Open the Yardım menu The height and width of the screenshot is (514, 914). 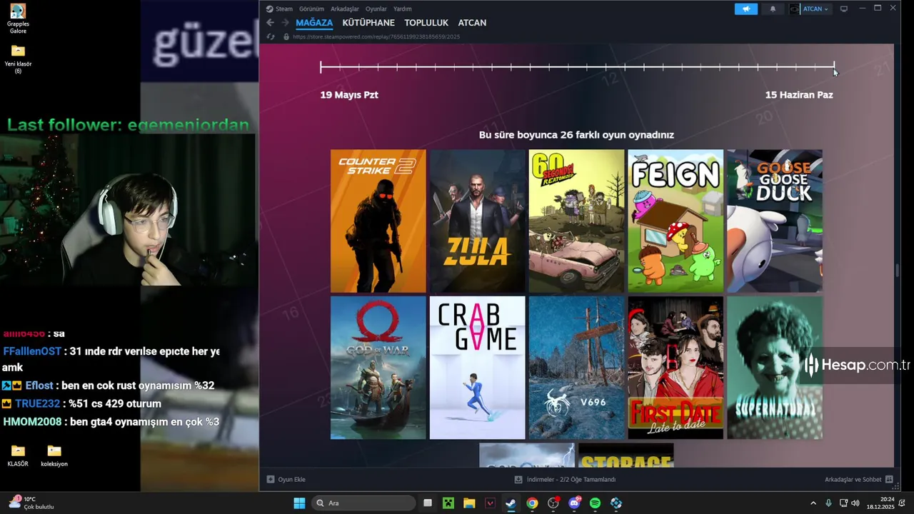pos(403,9)
